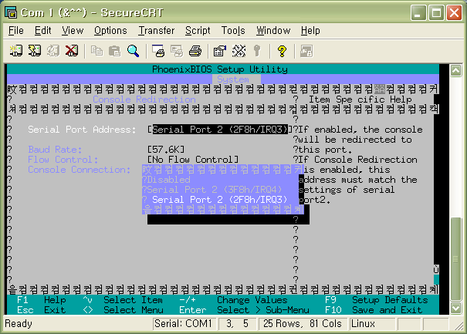
Task: Click the SecureCRT title bar app icon
Action: pyautogui.click(x=11, y=12)
